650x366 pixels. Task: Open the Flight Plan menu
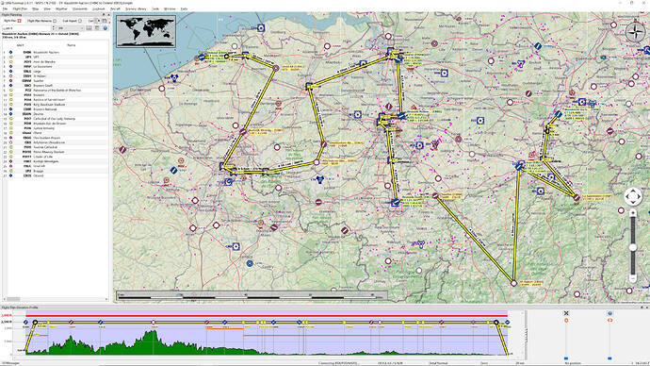(20, 8)
